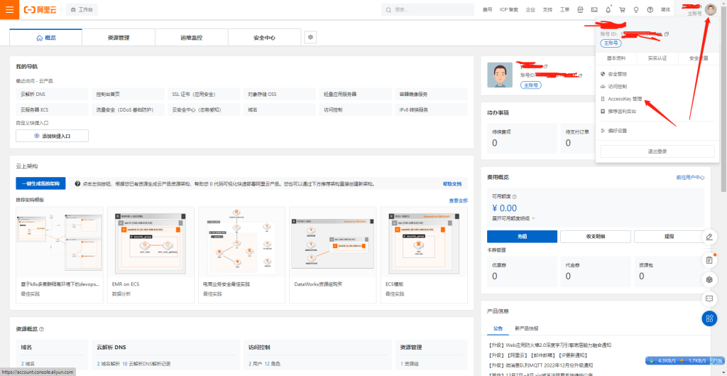
Task: Open the ECS模板 template thumbnail
Action: 425,242
